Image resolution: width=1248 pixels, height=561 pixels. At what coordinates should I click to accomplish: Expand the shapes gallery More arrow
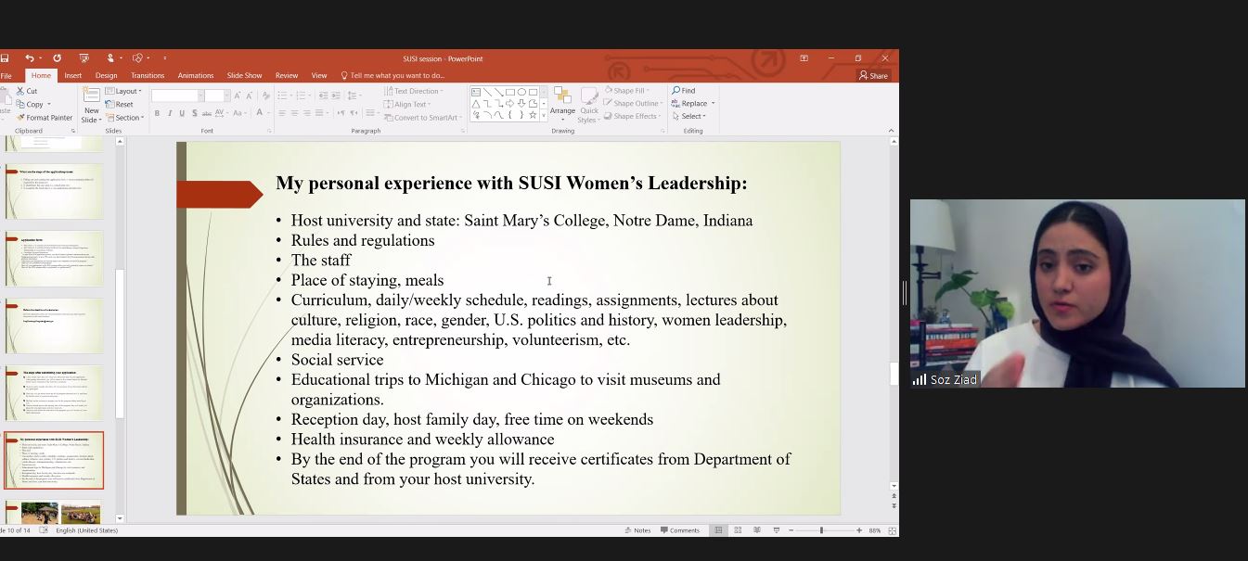click(x=543, y=115)
